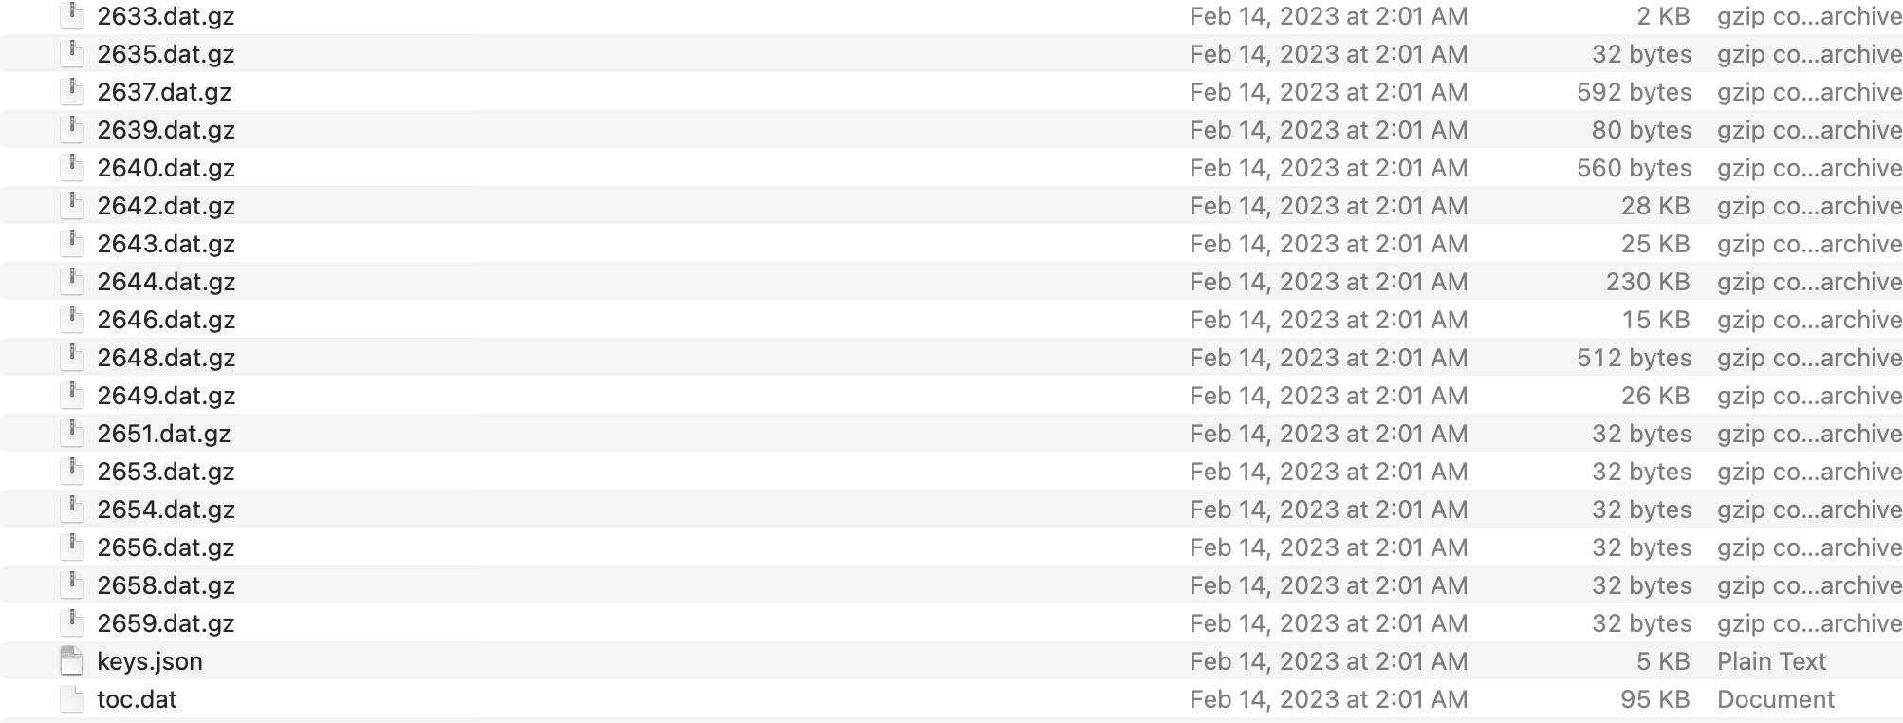Click the keys.json text file icon
Image resolution: width=1903 pixels, height=723 pixels.
[x=72, y=661]
